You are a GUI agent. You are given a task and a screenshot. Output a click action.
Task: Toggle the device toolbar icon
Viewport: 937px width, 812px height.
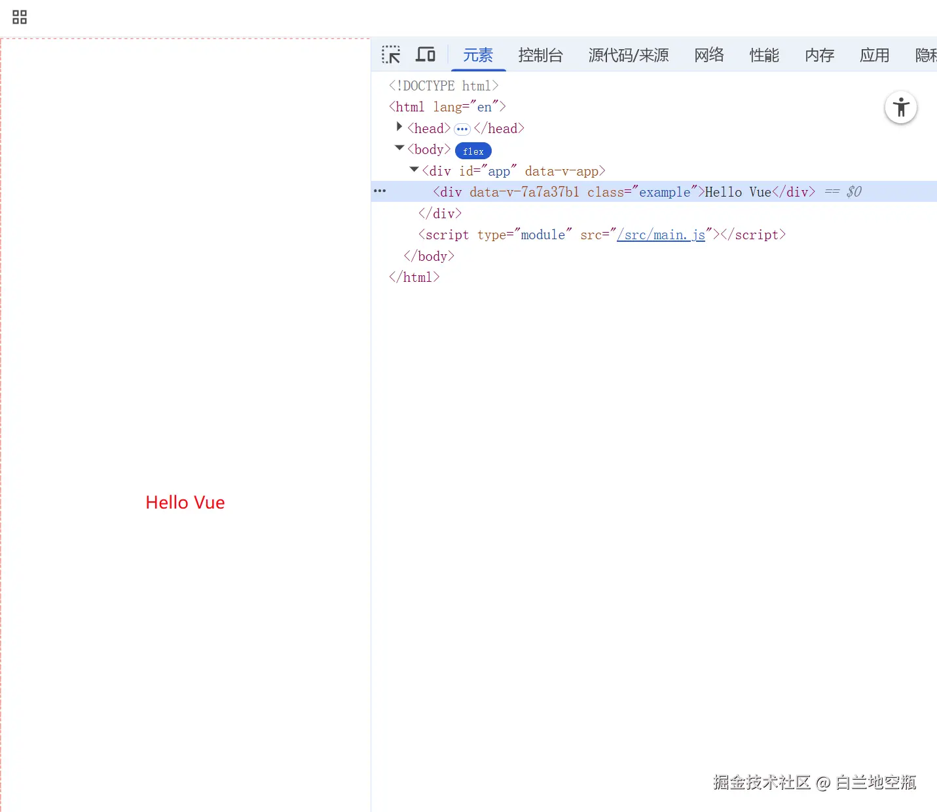pyautogui.click(x=426, y=54)
